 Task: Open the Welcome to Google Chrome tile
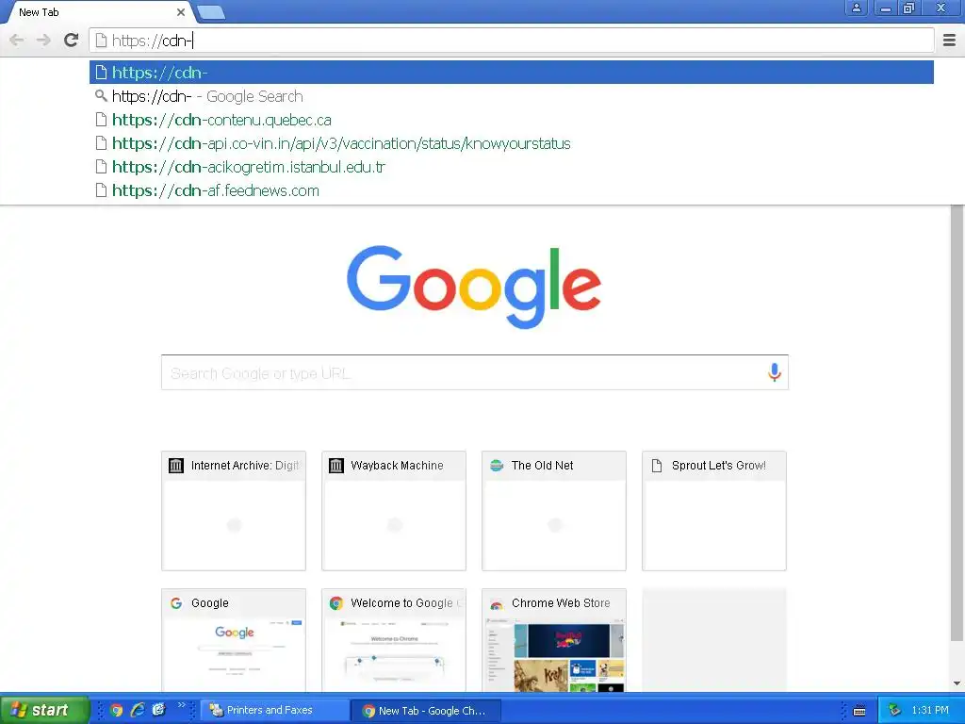(394, 640)
